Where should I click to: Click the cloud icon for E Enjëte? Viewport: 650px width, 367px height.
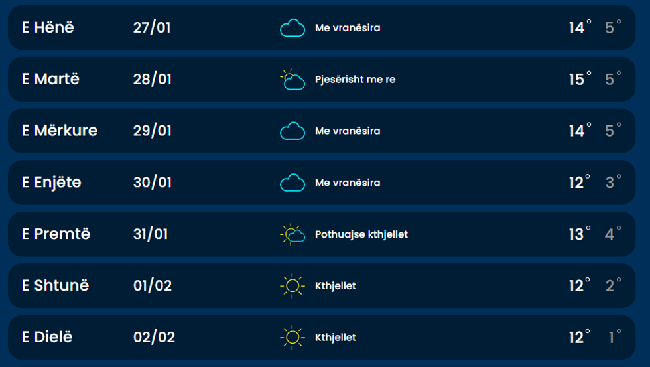(x=292, y=183)
